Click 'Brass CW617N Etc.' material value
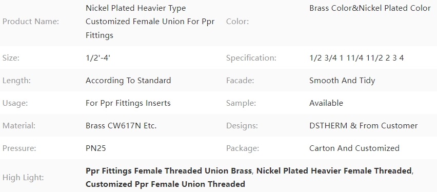 pos(121,126)
